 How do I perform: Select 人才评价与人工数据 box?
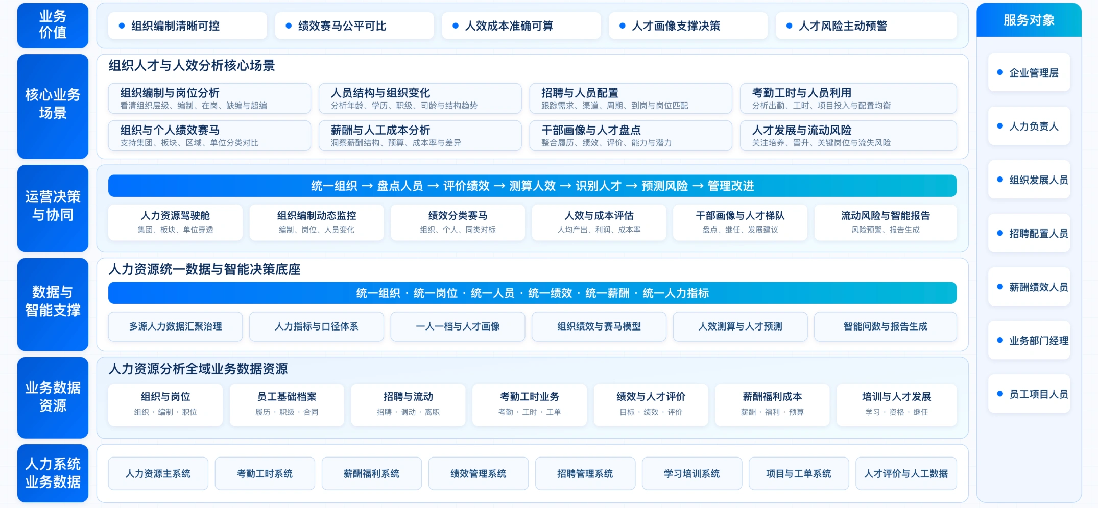906,473
